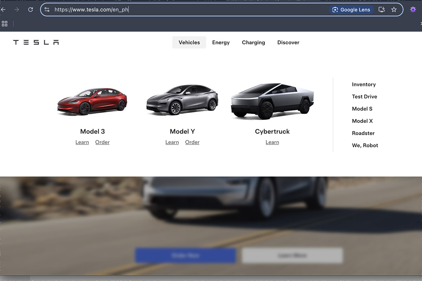Open the Discover menu
Image resolution: width=422 pixels, height=281 pixels.
coord(288,42)
